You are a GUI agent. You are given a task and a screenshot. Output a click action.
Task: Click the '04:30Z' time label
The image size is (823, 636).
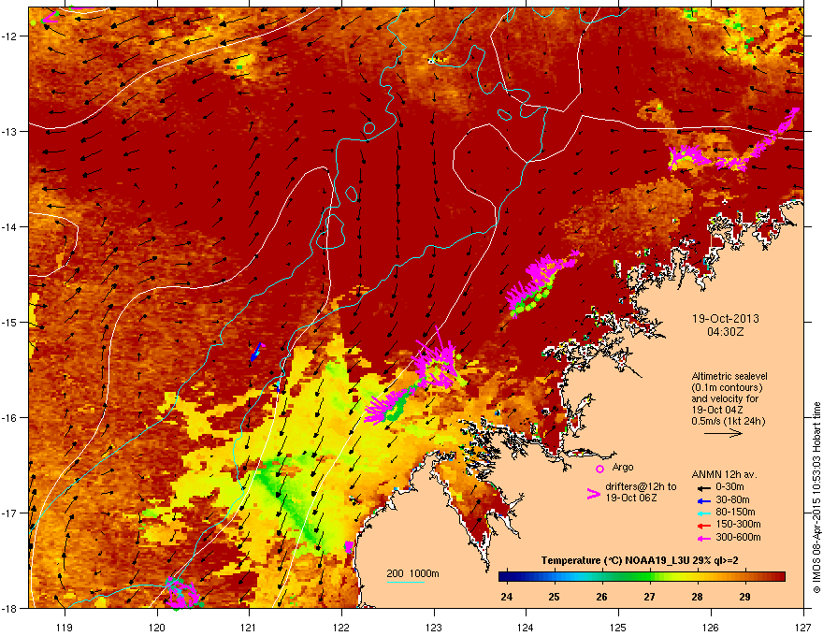pyautogui.click(x=726, y=332)
